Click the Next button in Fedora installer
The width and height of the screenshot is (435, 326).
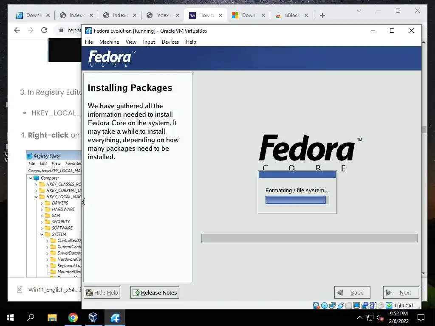(401, 292)
